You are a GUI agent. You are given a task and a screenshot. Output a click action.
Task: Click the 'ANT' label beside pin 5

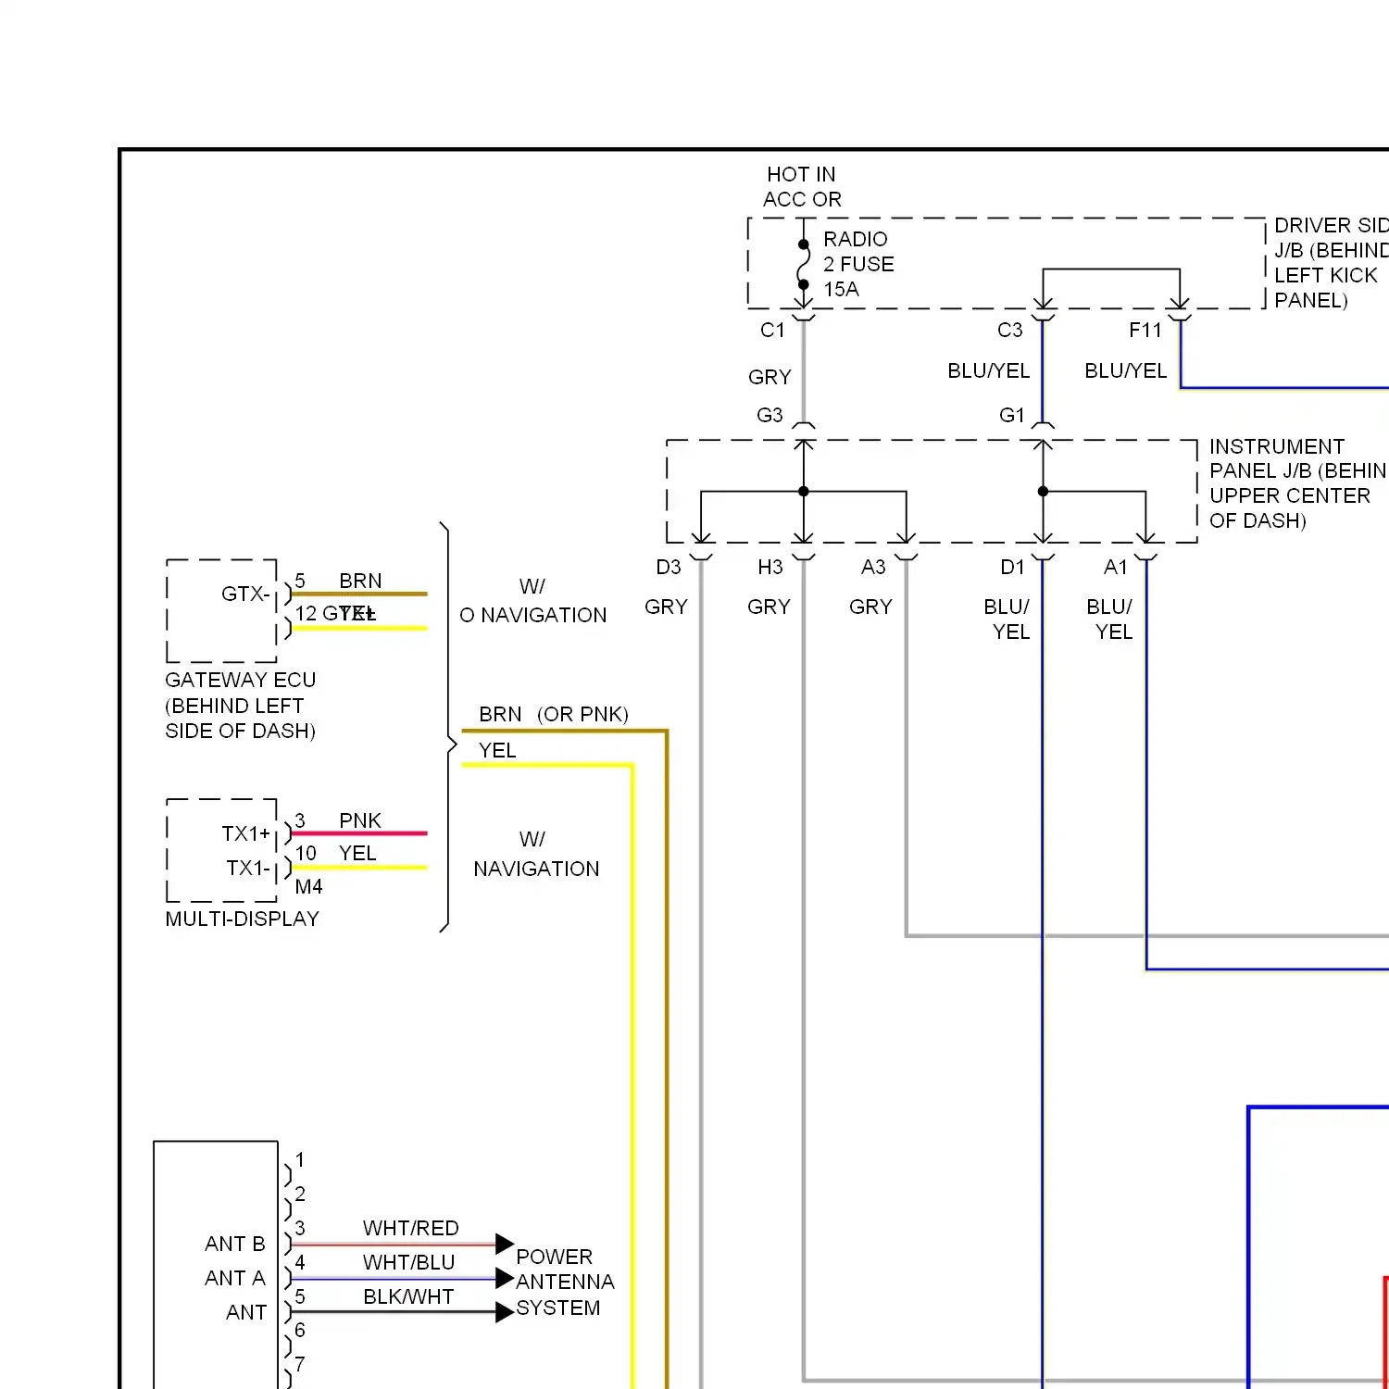point(246,1313)
